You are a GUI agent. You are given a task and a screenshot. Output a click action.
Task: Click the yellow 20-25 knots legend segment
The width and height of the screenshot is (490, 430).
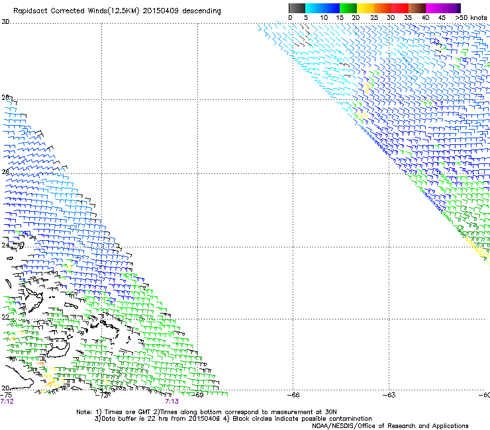[x=366, y=8]
